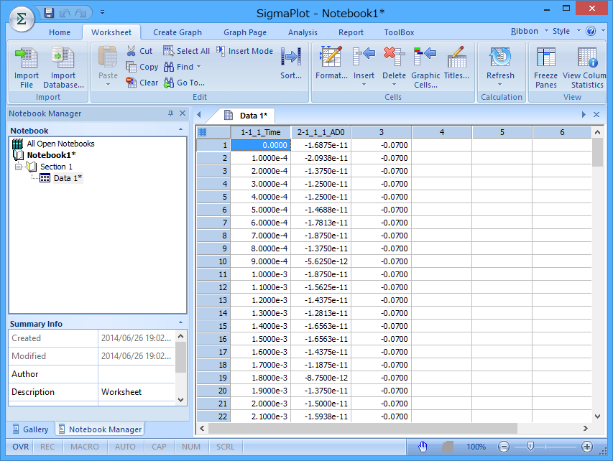Image resolution: width=613 pixels, height=461 pixels.
Task: Toggle Insert Mode in Edit group
Action: pos(245,51)
